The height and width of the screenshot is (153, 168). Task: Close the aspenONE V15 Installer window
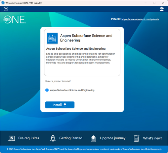[x=163, y=3]
